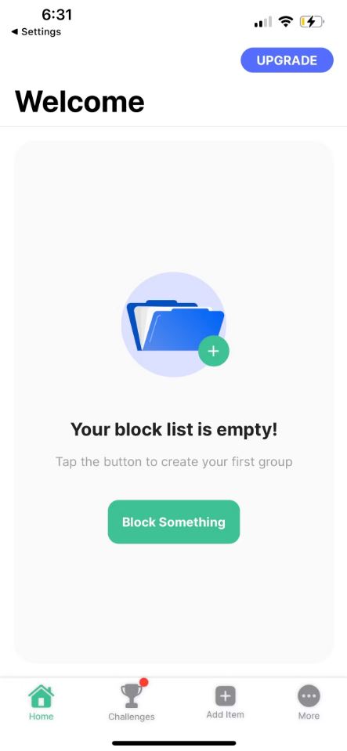Return to Settings via back link
Screen dimensions: 347x751
(36, 31)
